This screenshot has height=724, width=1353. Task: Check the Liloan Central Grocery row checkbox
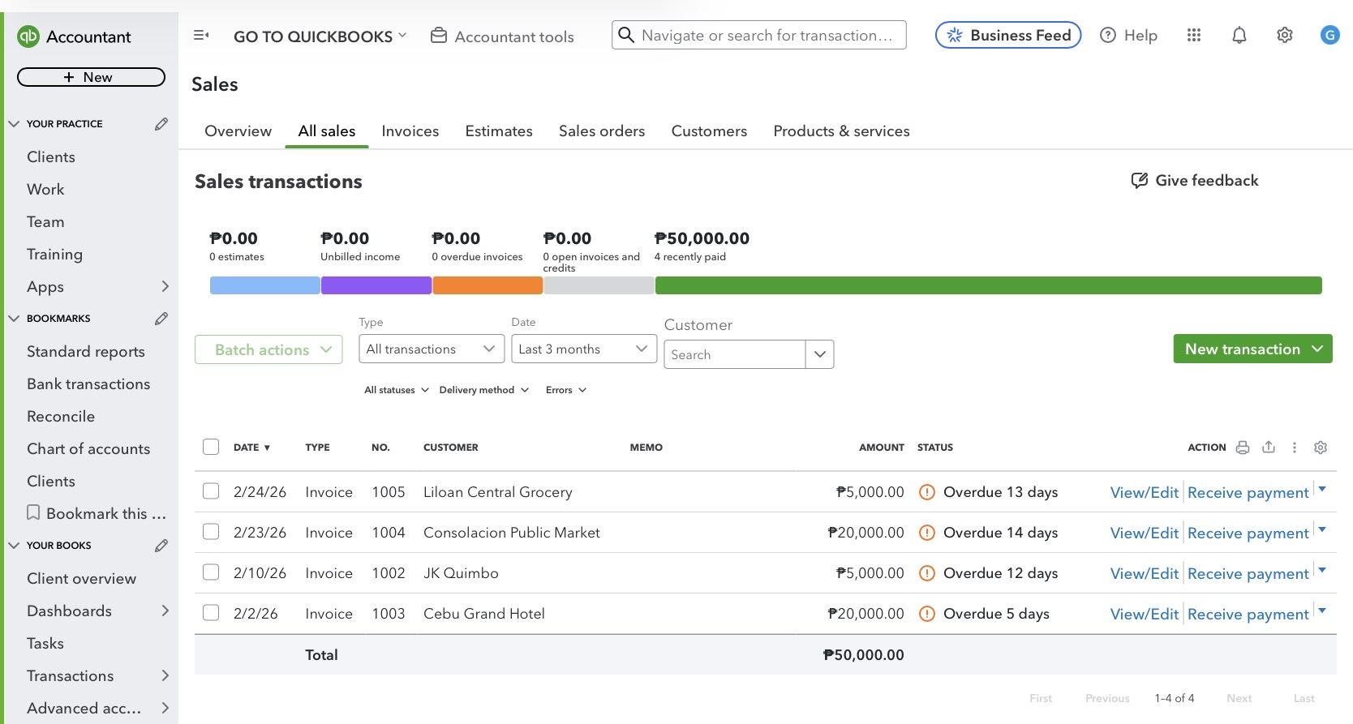[211, 492]
